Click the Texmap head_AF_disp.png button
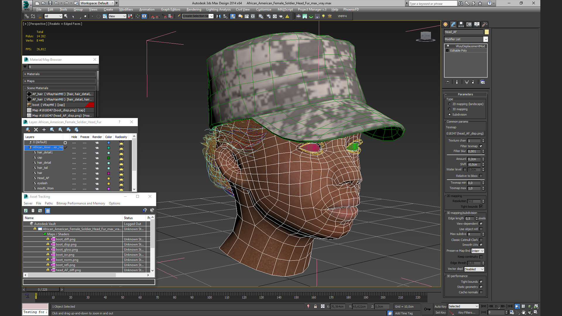This screenshot has height=316, width=562. [x=465, y=133]
